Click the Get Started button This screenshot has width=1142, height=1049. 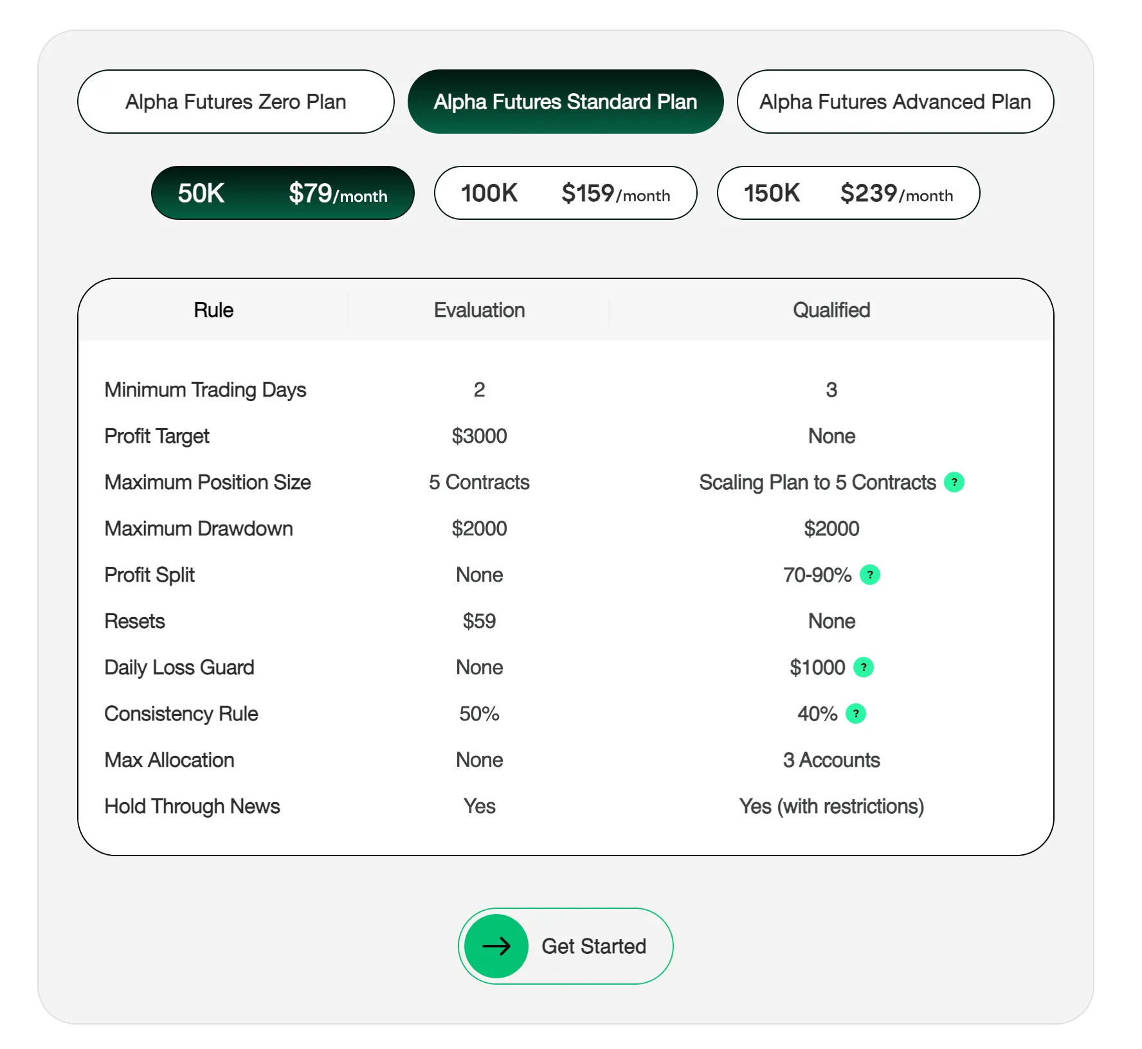tap(565, 946)
